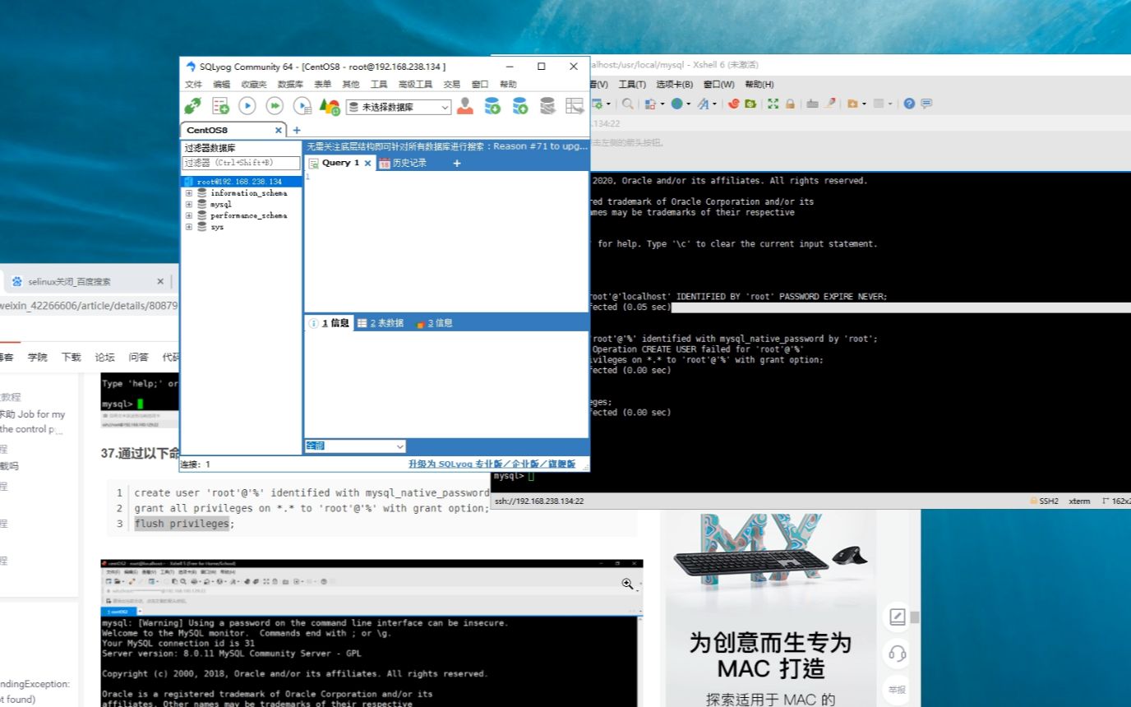This screenshot has width=1131, height=707.
Task: Click database icon with green up arrow
Action: tap(520, 106)
